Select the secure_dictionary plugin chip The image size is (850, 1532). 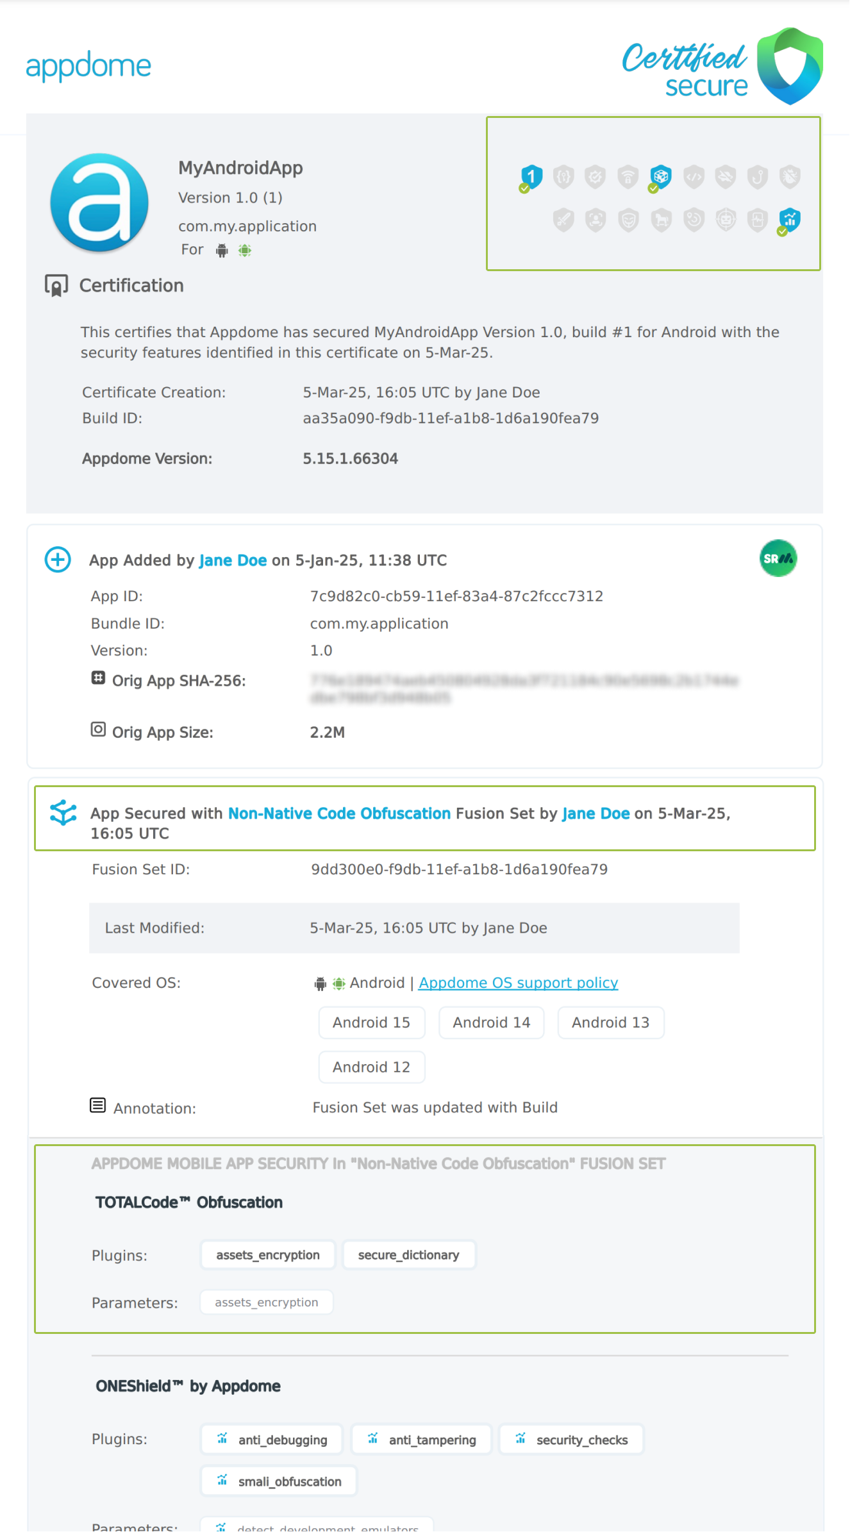pyautogui.click(x=408, y=1254)
